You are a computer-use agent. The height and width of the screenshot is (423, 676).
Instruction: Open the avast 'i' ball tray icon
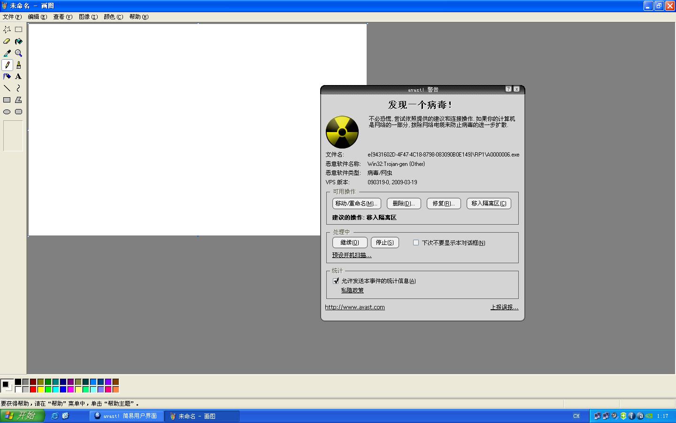click(x=632, y=416)
